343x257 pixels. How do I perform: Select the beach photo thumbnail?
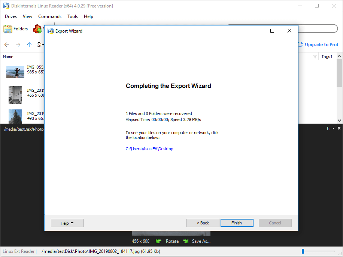(x=15, y=72)
